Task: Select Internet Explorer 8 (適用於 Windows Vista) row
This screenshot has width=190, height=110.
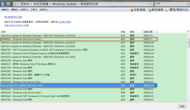Action: tap(79, 85)
